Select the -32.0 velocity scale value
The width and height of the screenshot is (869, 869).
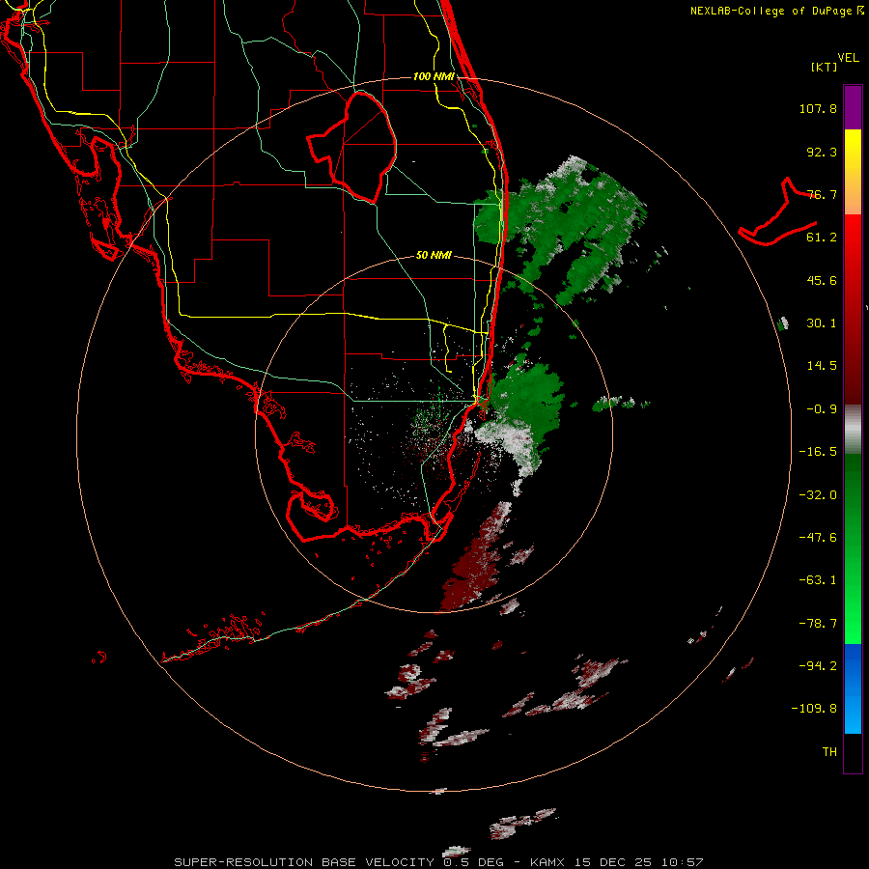click(x=818, y=495)
